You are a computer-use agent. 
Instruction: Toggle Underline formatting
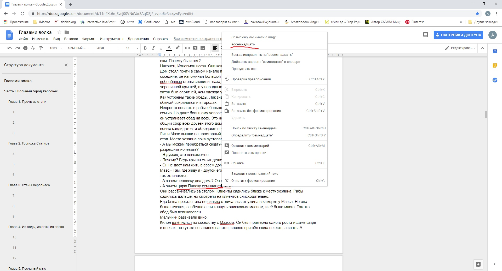pos(161,48)
